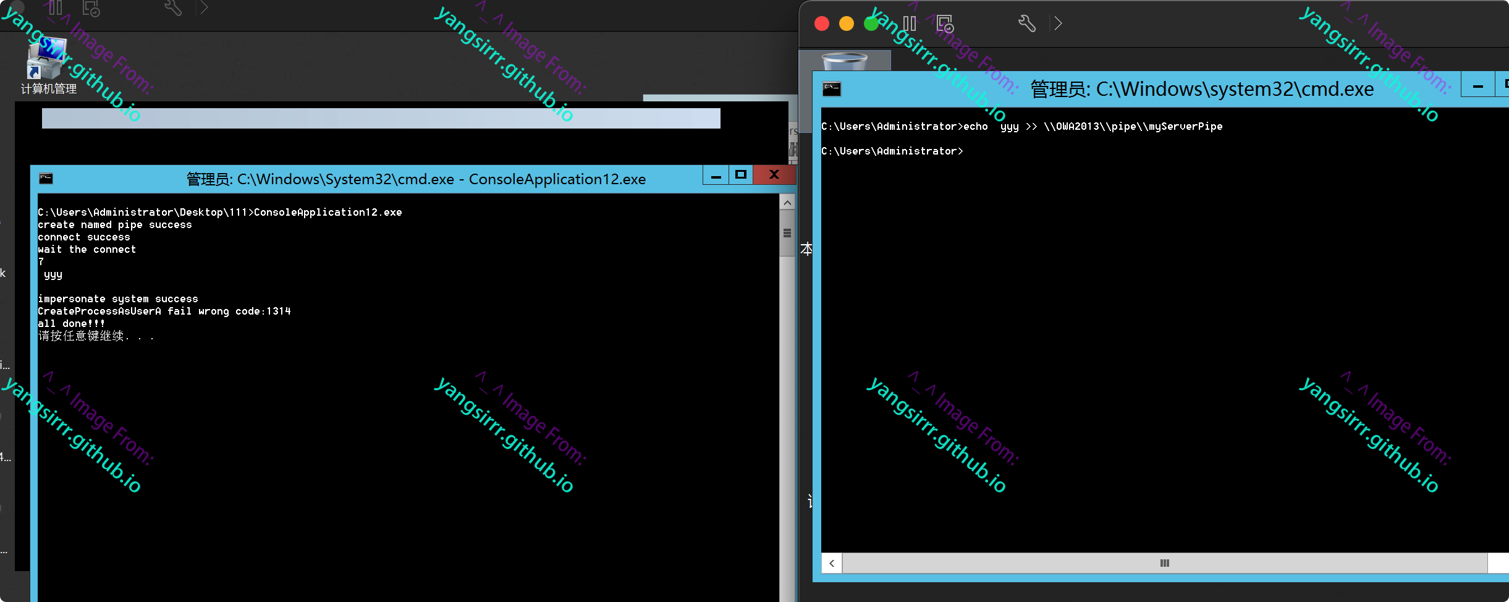Open the system menu icon of the ConsoleApplication12.exe cmd window

[x=46, y=179]
